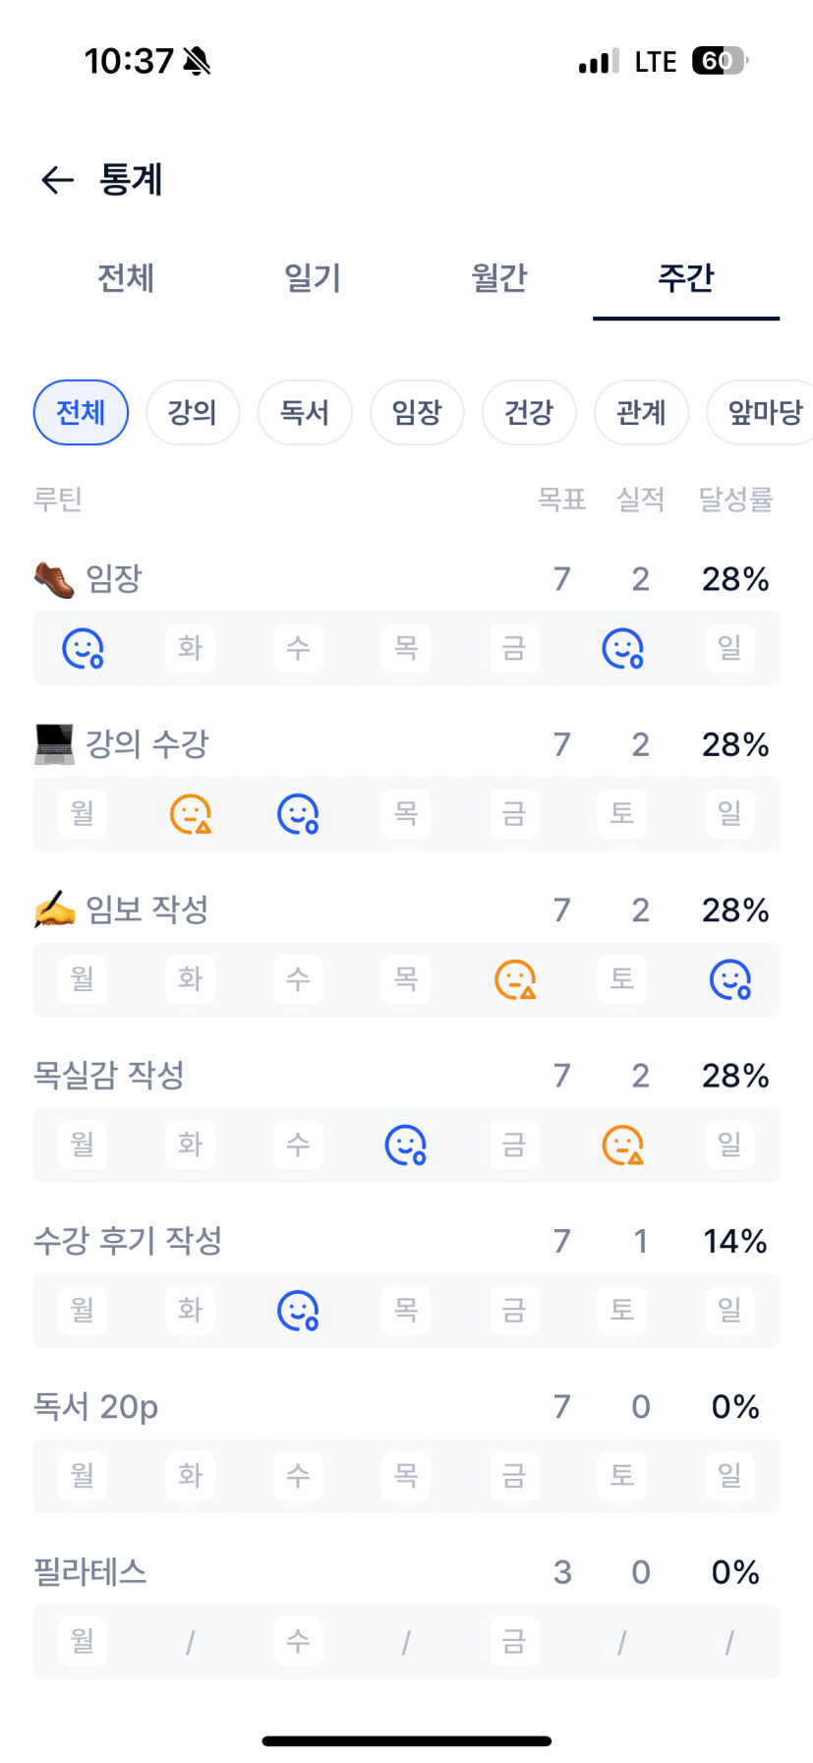This screenshot has height=1763, width=813.
Task: Toggle Friday (금) in 필라테스 row
Action: [514, 1640]
